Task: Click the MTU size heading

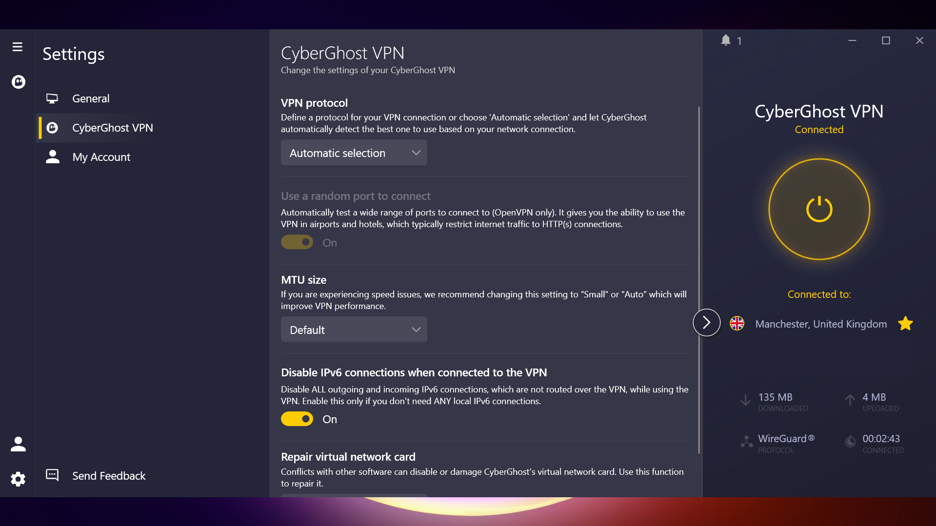Action: click(x=303, y=280)
